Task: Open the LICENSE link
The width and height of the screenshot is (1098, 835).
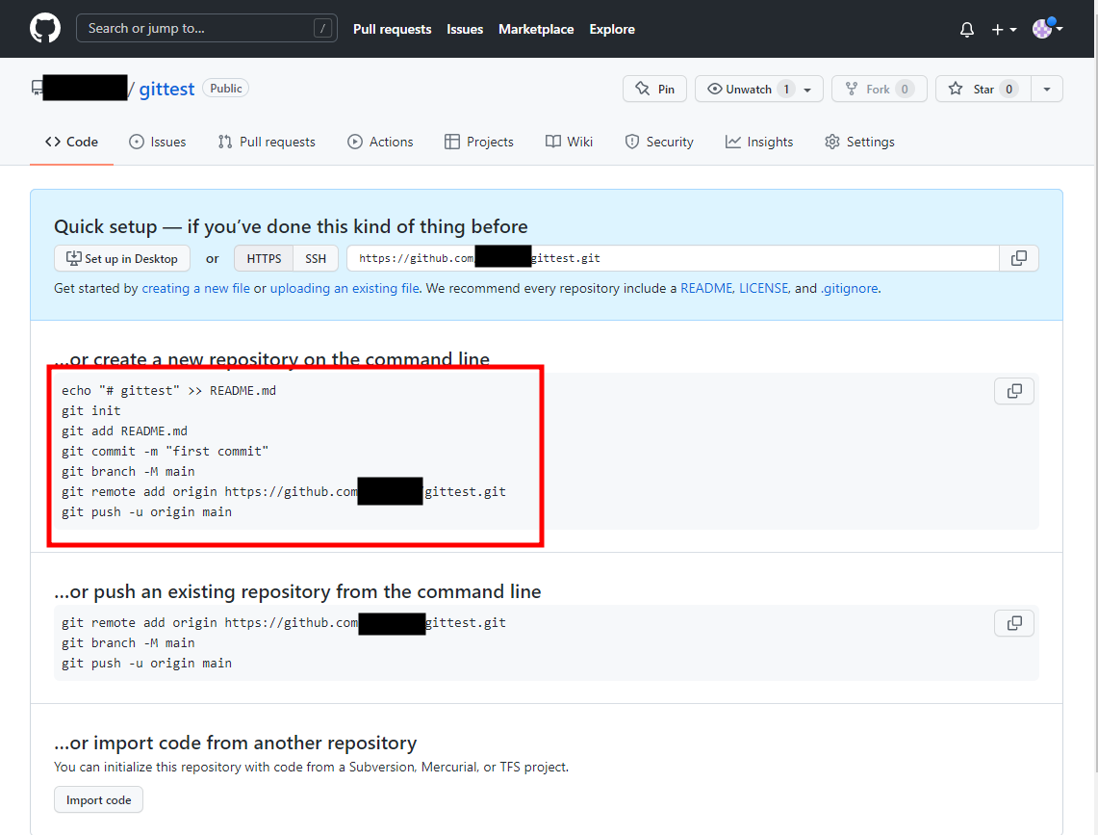Action: click(763, 288)
